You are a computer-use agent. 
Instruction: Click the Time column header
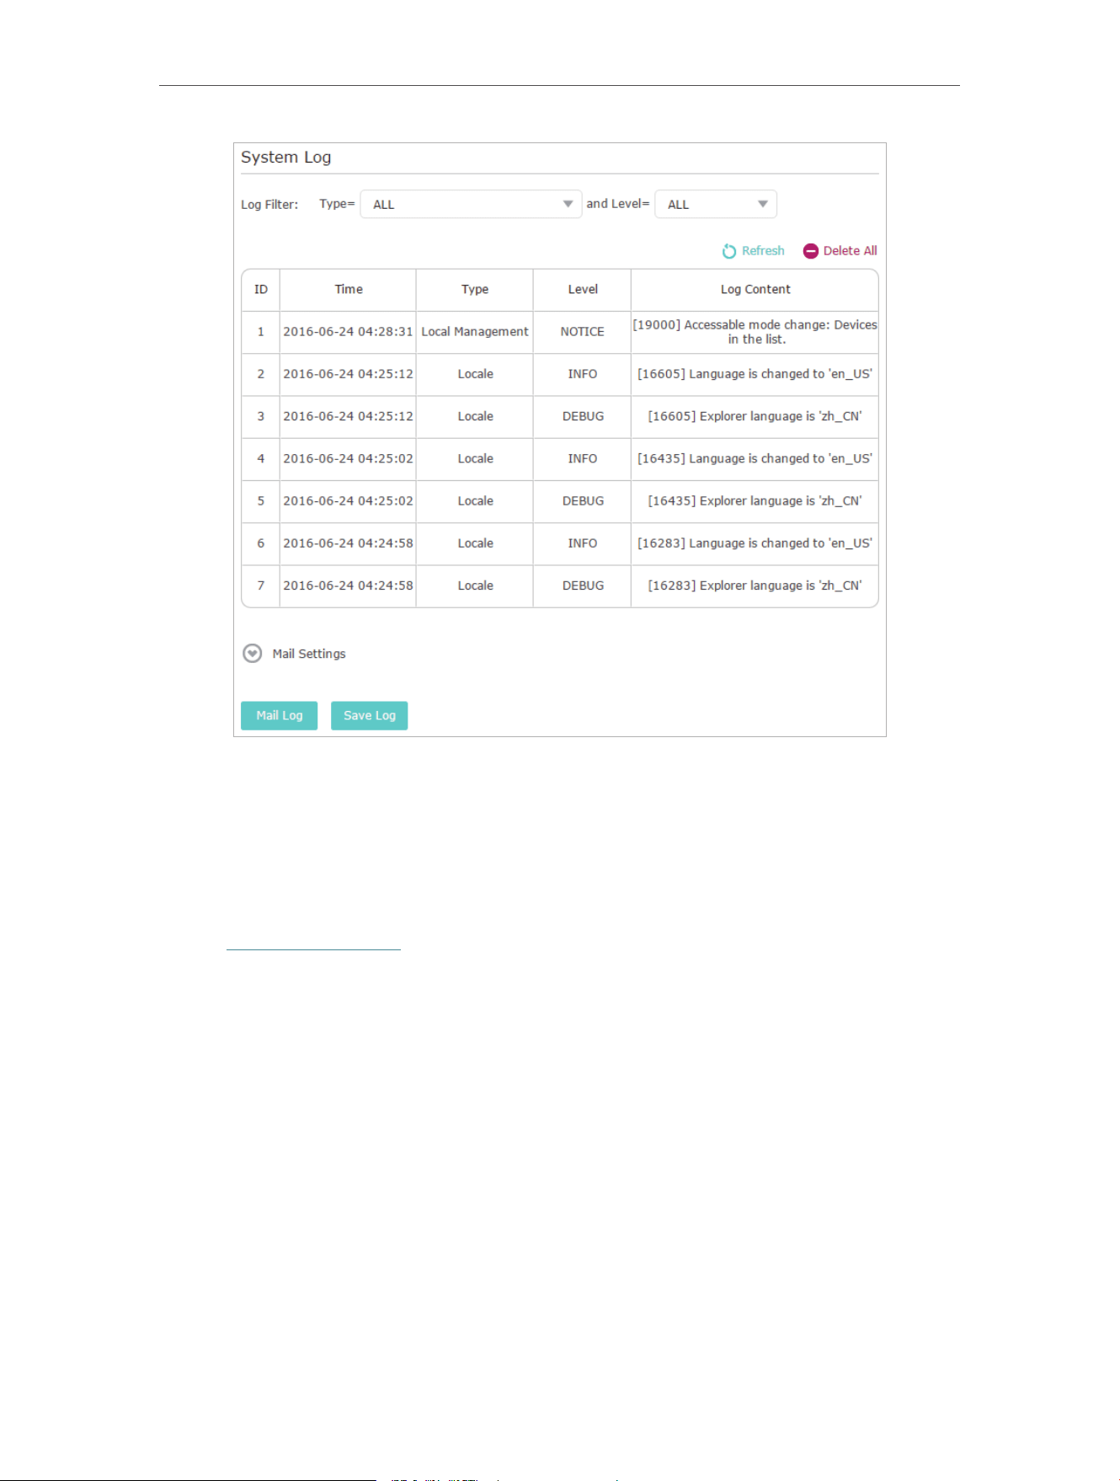tap(349, 290)
